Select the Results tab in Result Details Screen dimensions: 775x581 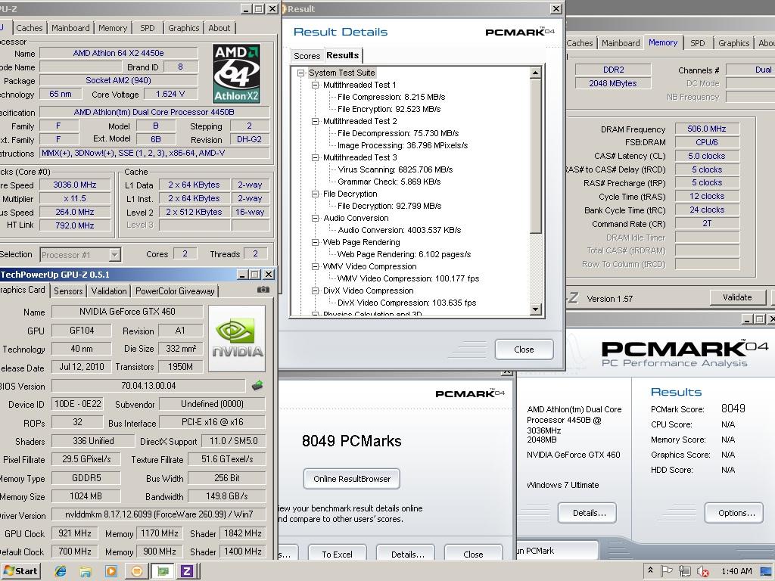343,55
